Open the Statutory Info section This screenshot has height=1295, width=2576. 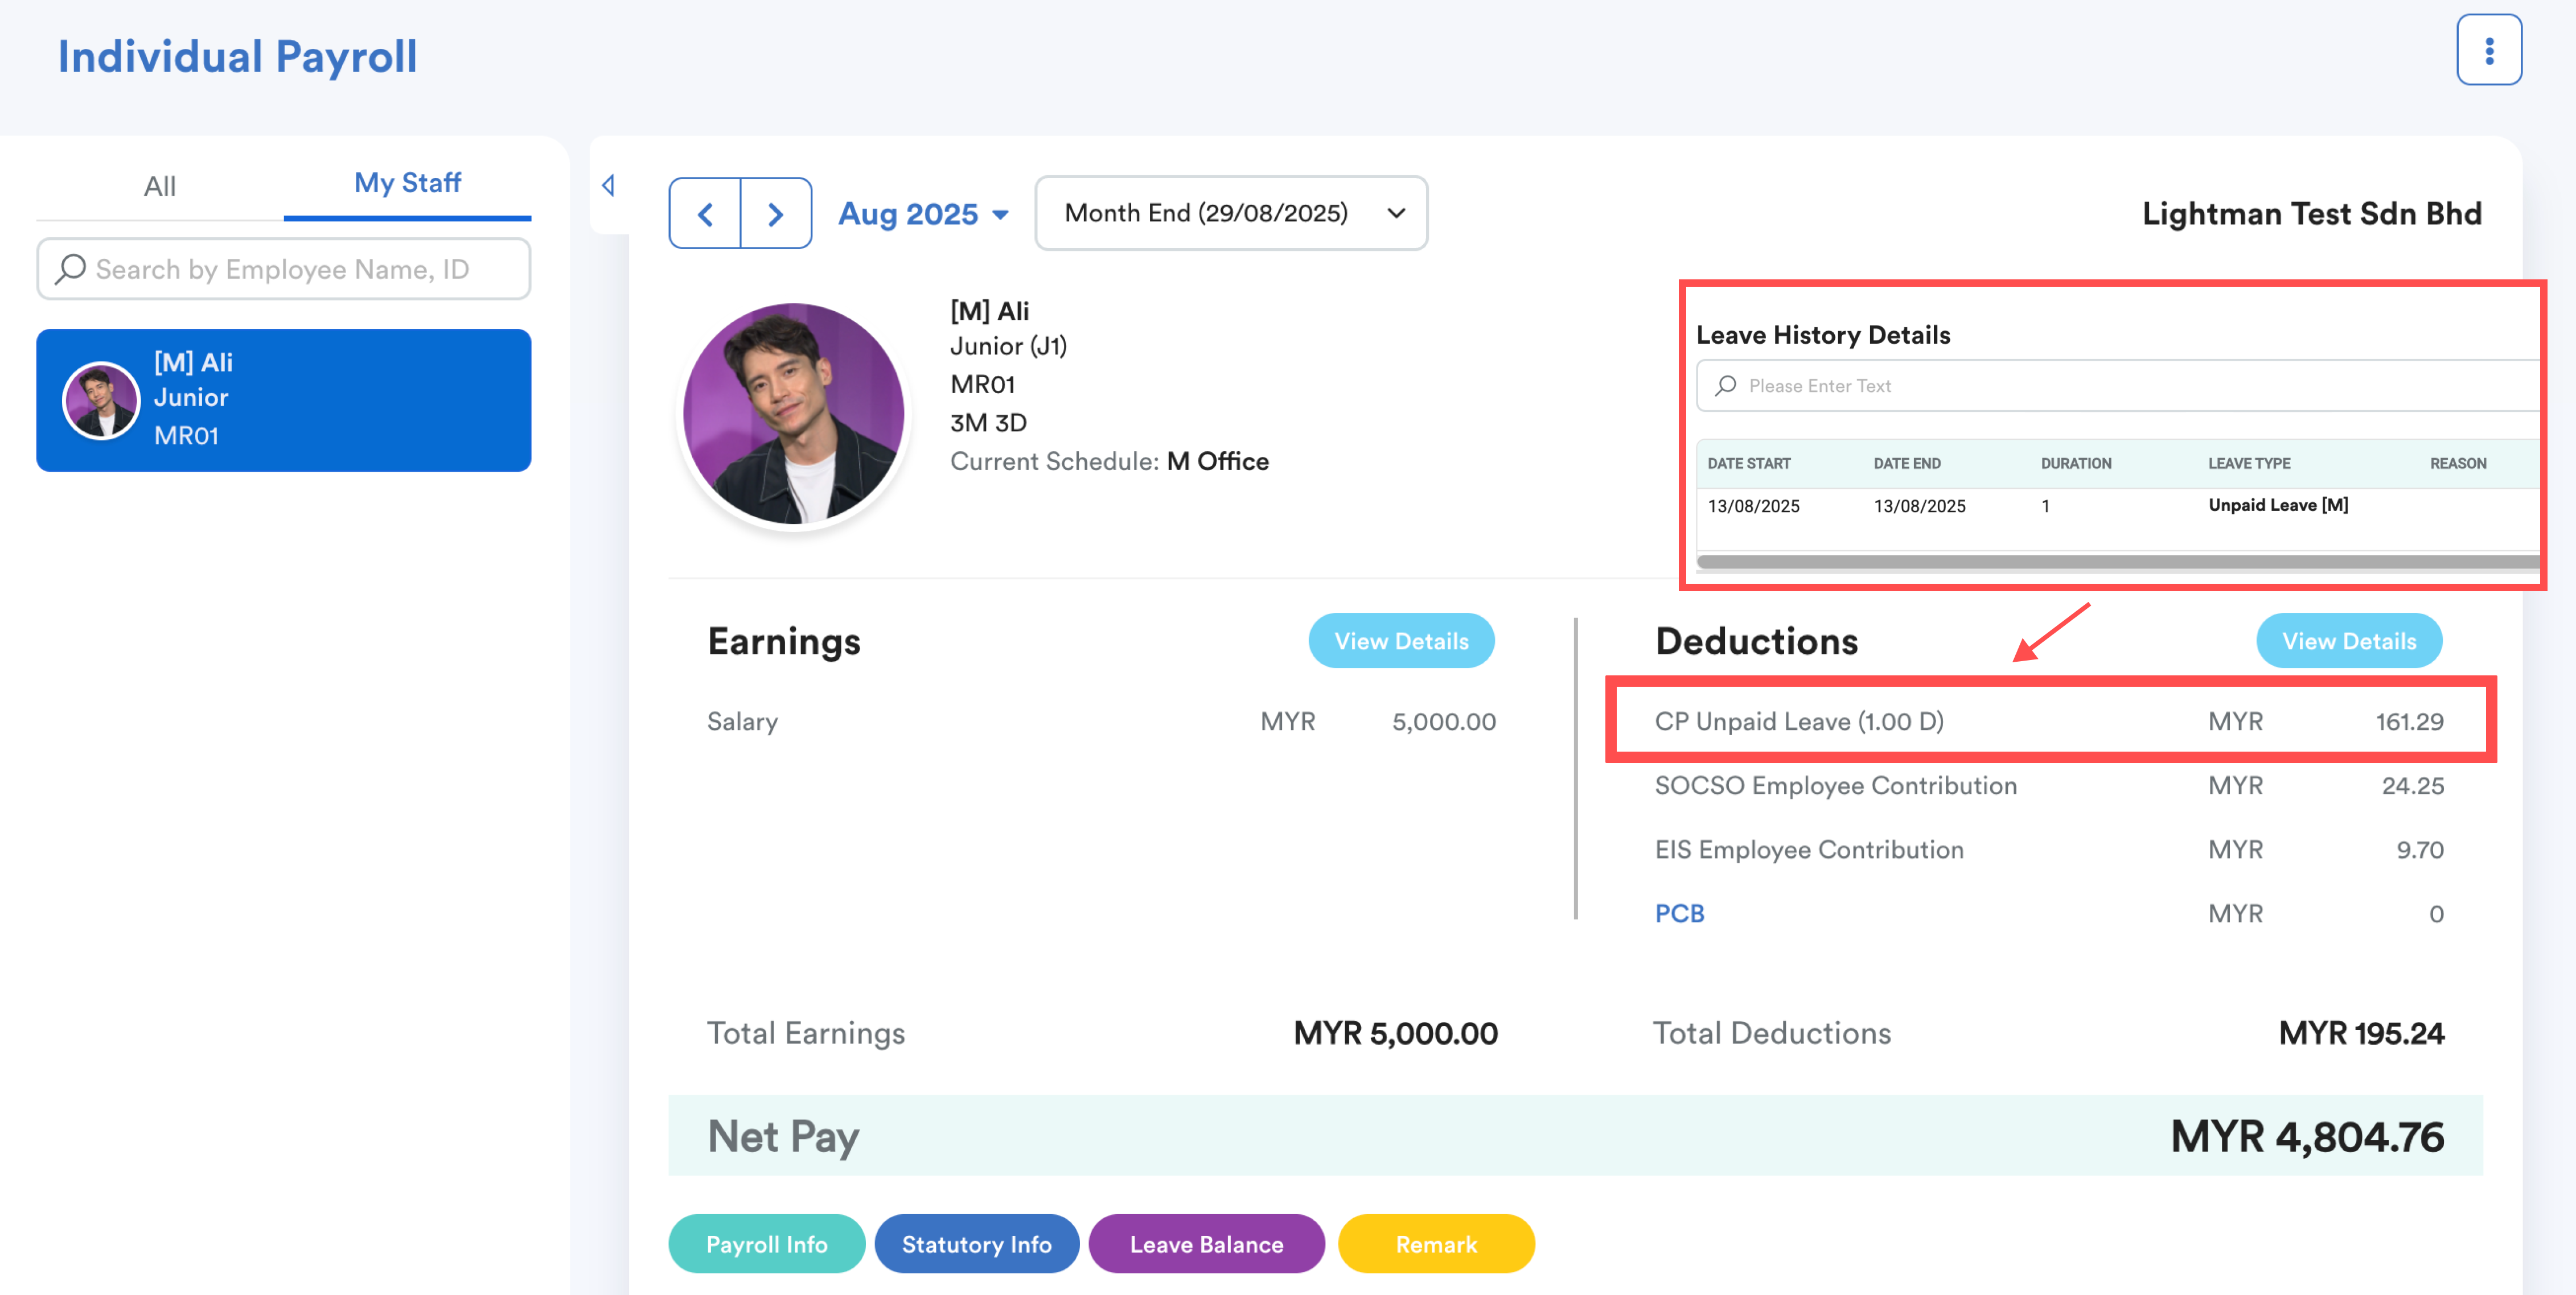point(976,1244)
